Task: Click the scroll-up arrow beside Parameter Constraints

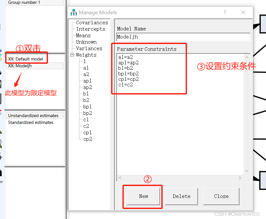Action: (x=247, y=57)
